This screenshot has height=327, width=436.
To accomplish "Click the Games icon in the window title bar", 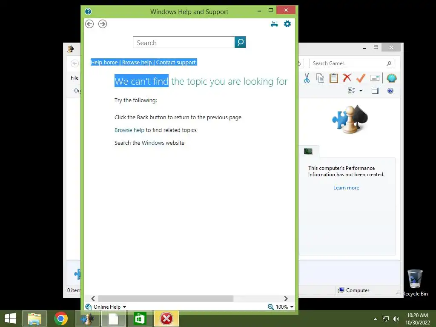I will 71,49.
